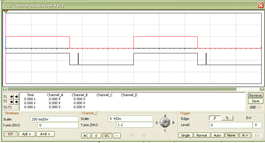Viewport: 265px width, 143px height.
Task: Select channel C label on the knob
Action: click(165, 130)
